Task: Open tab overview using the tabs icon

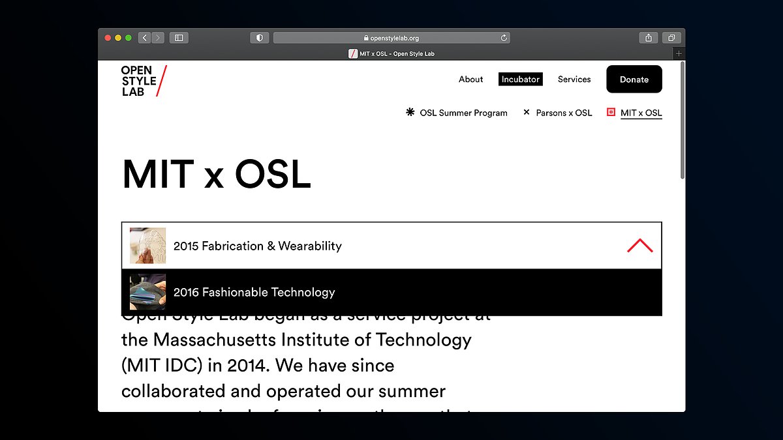Action: click(671, 37)
